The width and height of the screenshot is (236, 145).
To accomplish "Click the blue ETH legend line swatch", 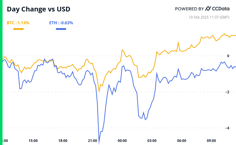I will pos(61,29).
